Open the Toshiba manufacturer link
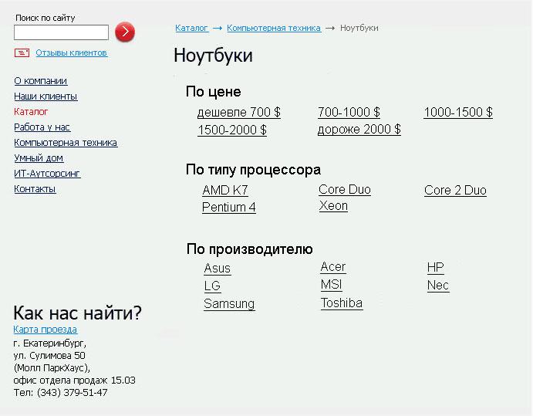 [342, 303]
